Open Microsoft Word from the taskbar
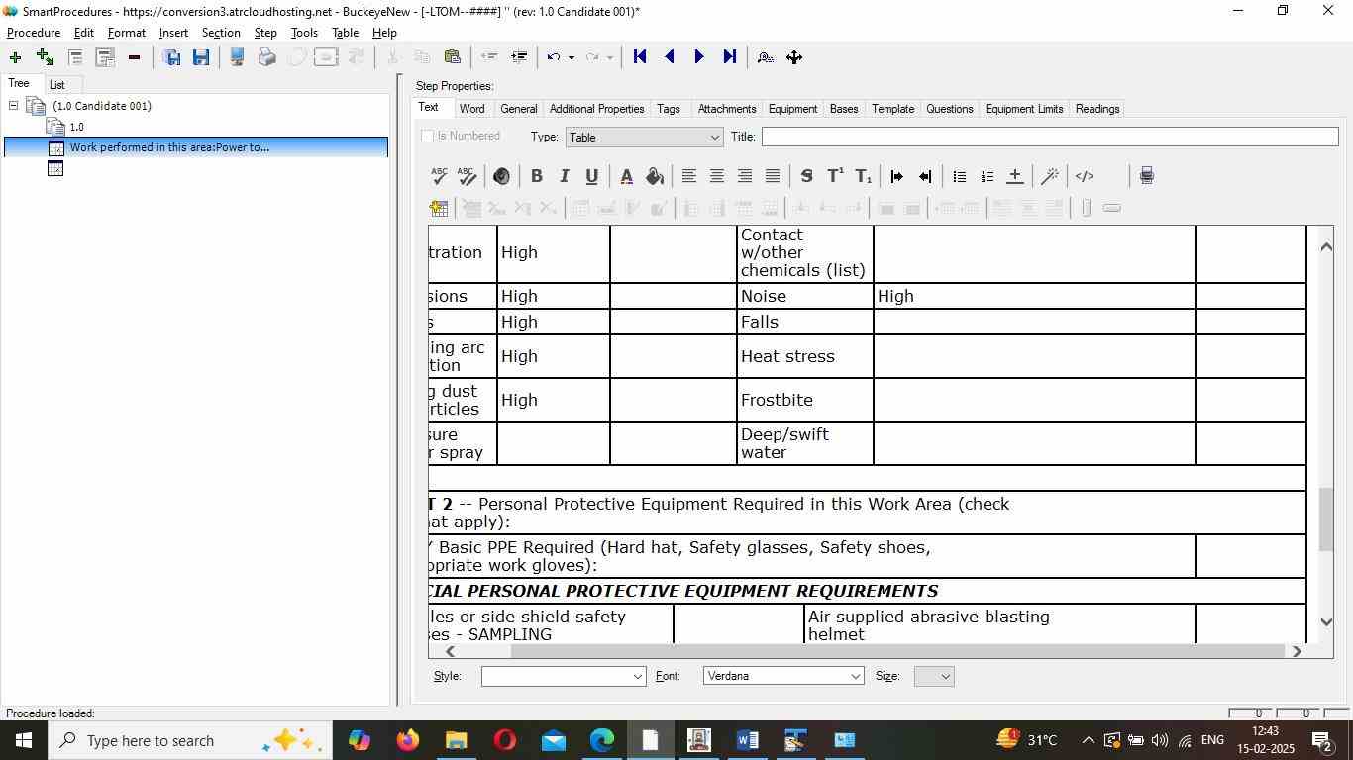The width and height of the screenshot is (1353, 760). point(748,740)
